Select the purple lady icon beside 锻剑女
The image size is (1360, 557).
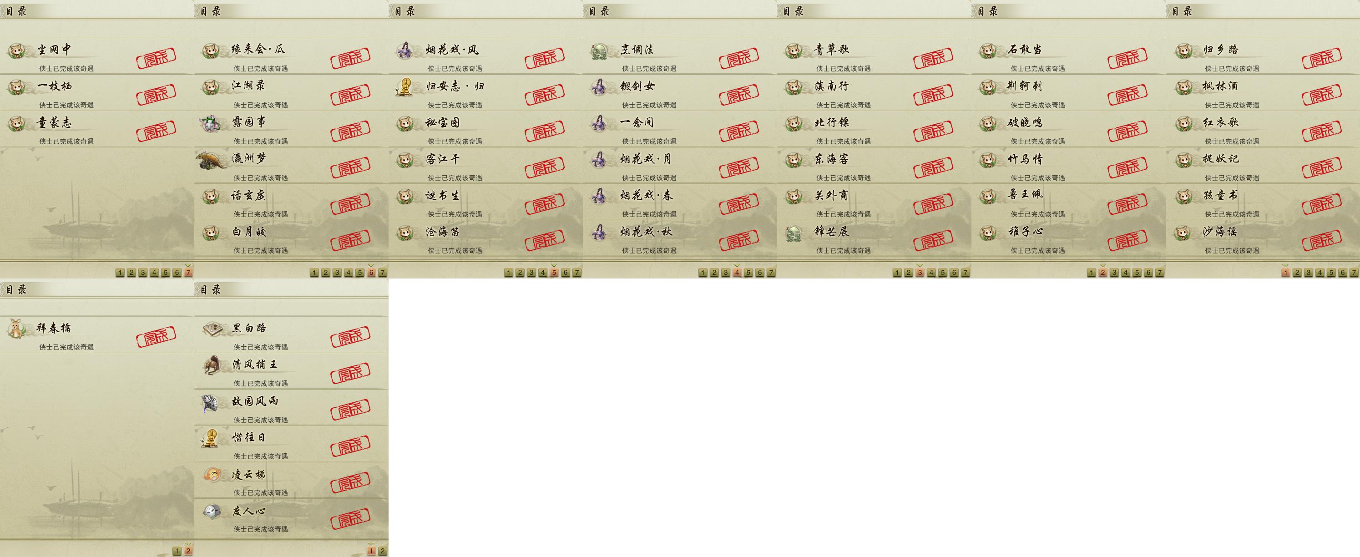599,86
